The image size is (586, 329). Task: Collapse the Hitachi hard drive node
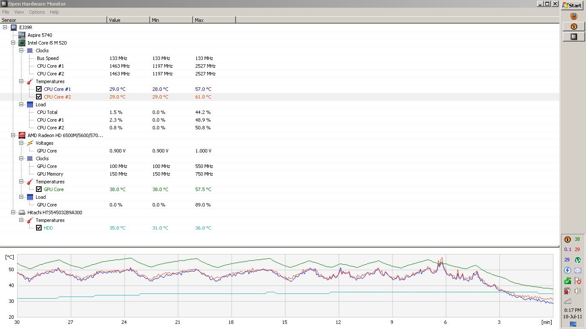13,212
